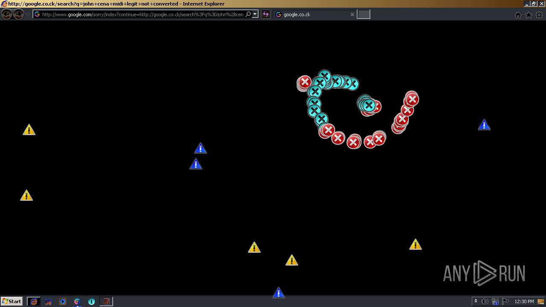Go forward with the Forward arrow button

pyautogui.click(x=18, y=14)
